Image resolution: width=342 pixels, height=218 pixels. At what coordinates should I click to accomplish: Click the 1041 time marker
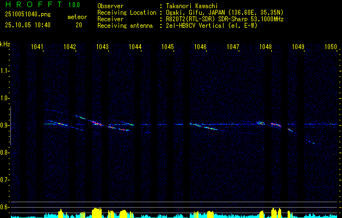pyautogui.click(x=38, y=47)
